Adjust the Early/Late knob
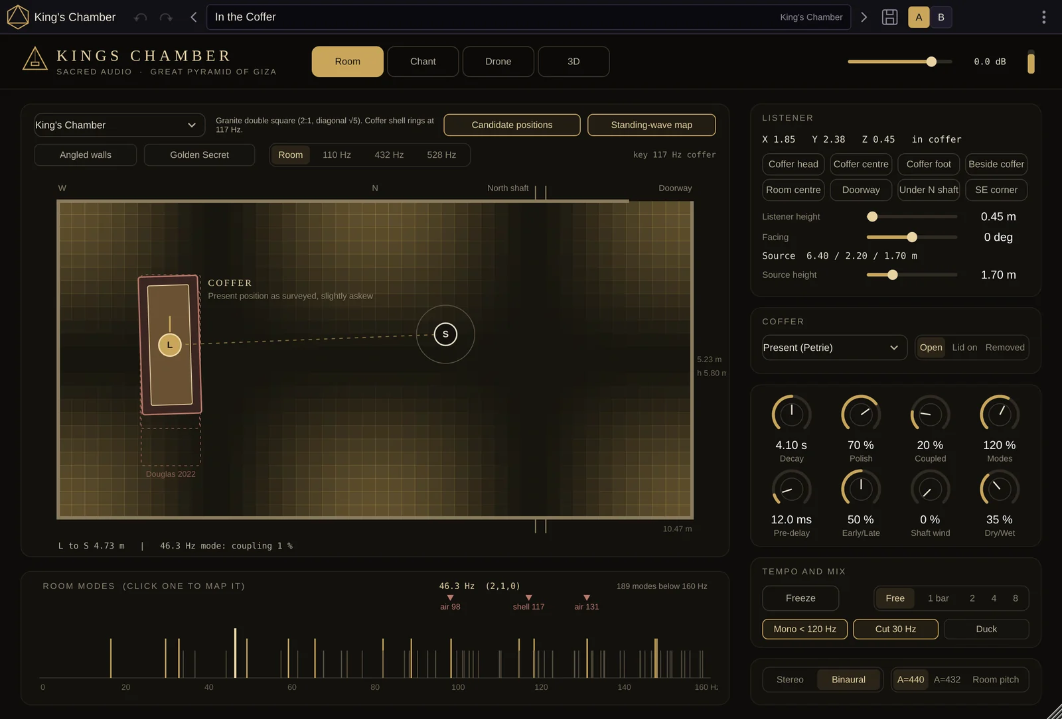 (x=861, y=490)
